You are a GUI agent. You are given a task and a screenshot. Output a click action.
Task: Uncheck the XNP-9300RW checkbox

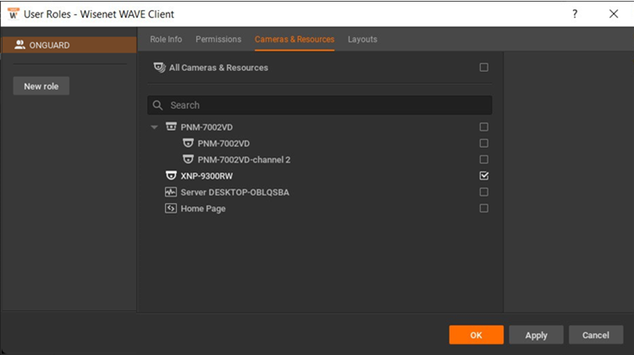click(x=483, y=176)
